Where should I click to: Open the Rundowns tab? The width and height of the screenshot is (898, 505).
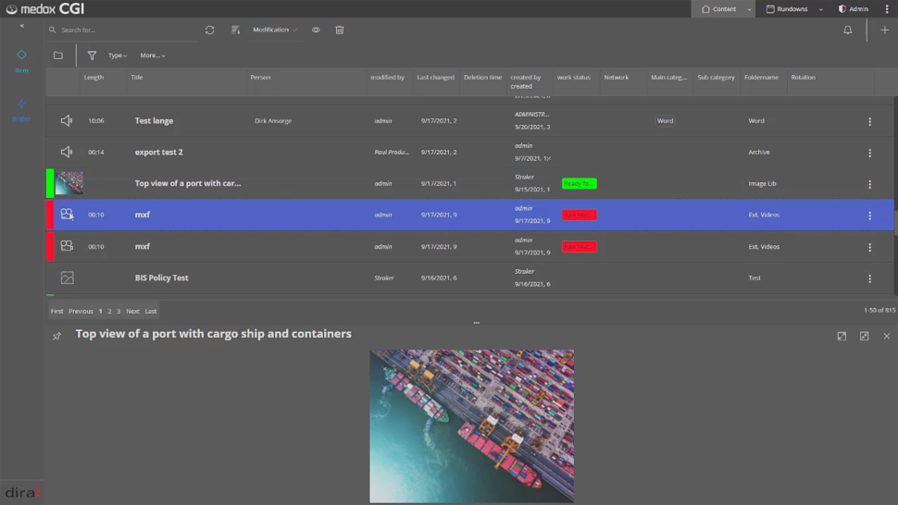(787, 8)
